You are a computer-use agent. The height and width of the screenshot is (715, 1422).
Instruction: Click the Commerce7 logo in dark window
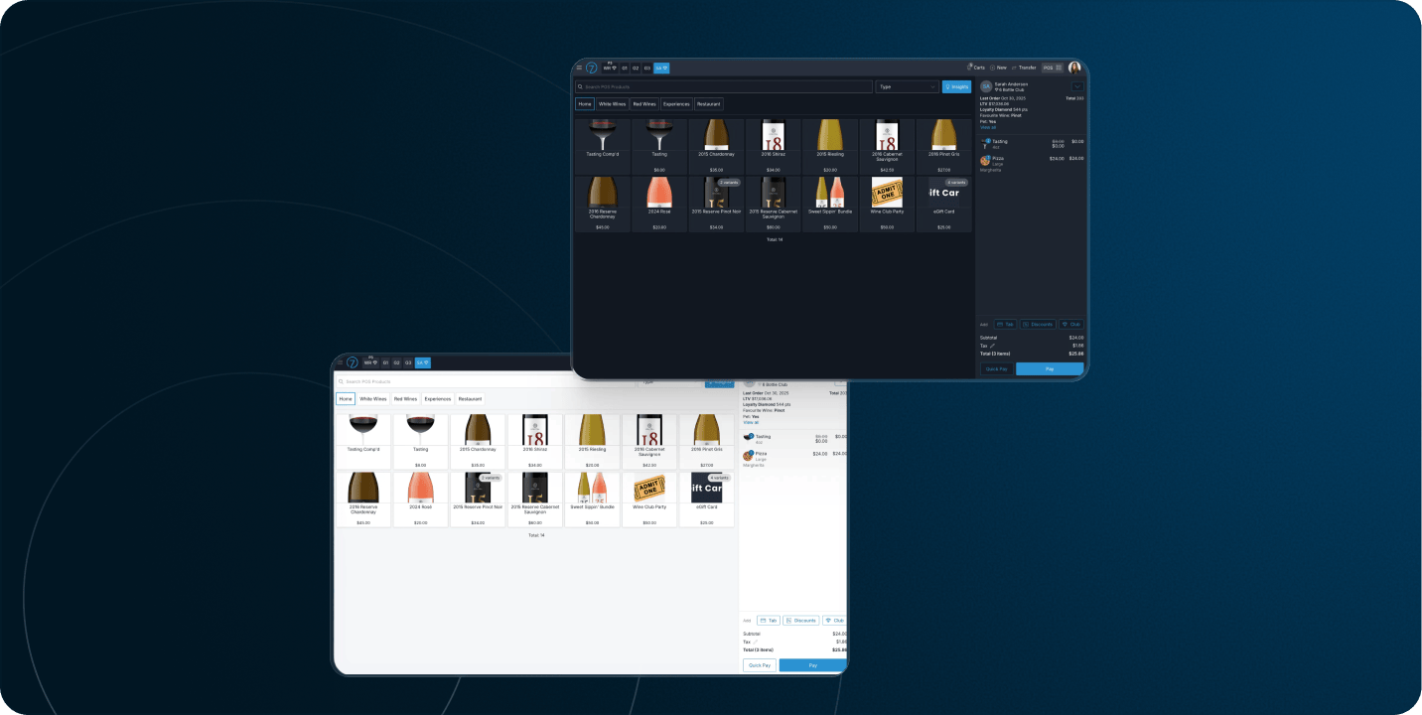click(x=591, y=68)
